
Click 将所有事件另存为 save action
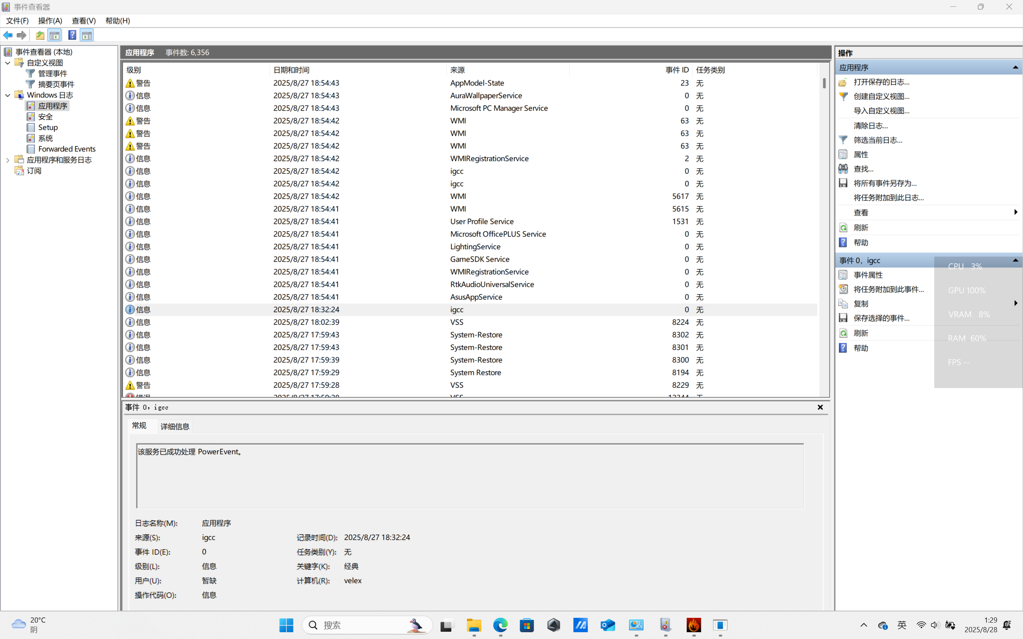click(885, 183)
